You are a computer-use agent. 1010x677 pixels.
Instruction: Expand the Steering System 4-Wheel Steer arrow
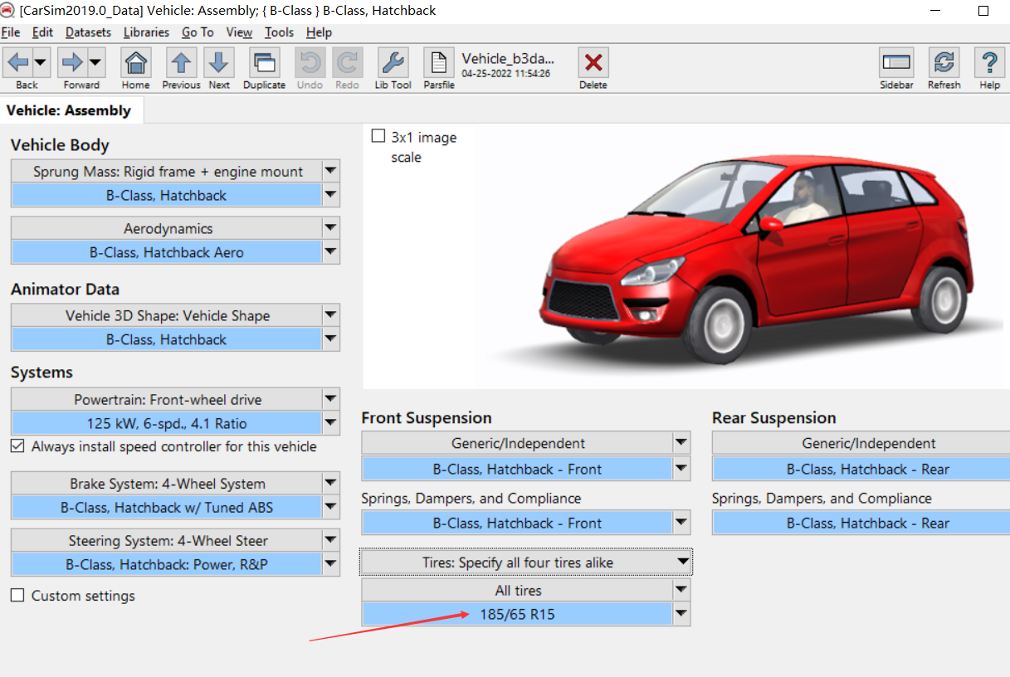[330, 540]
